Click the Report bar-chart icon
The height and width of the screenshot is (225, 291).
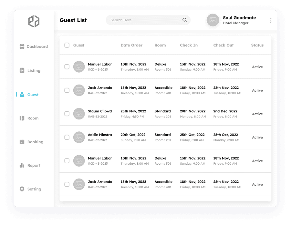[22, 165]
